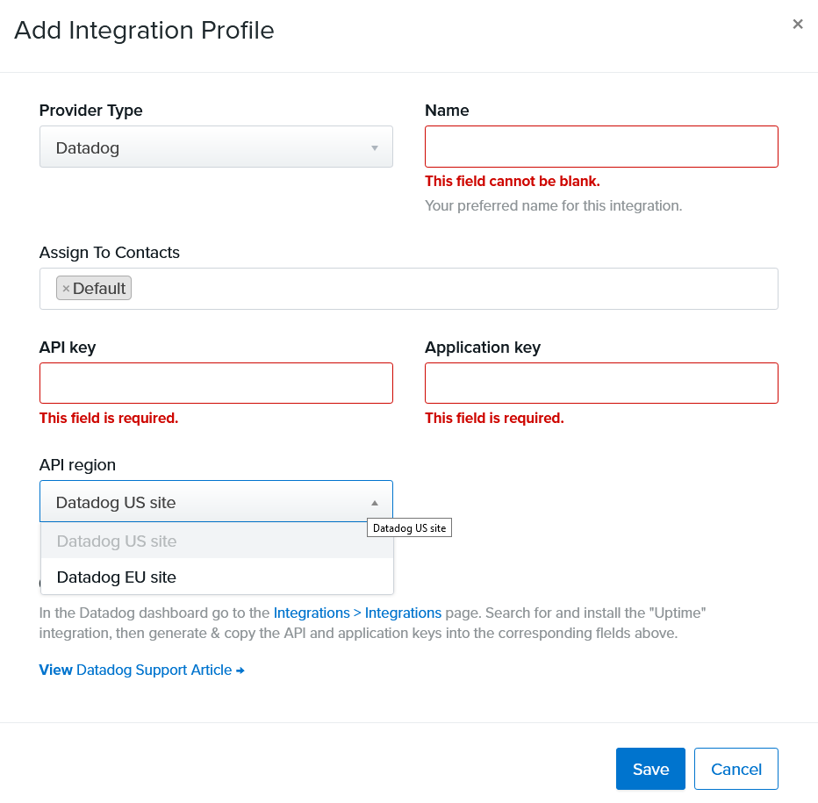818x803 pixels.
Task: Click the Assign To Contacts field
Action: pyautogui.click(x=408, y=287)
